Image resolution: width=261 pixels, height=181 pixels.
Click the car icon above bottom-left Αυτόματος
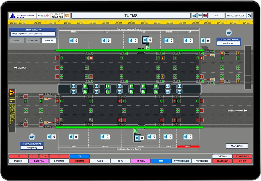pos(32,137)
